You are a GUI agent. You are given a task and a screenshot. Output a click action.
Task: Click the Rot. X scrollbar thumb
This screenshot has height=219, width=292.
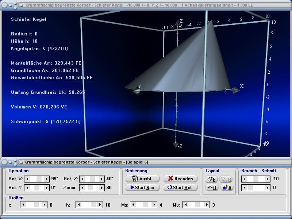click(39, 179)
